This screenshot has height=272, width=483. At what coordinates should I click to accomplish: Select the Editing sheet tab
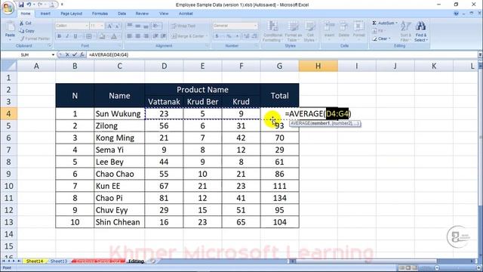tap(136, 261)
